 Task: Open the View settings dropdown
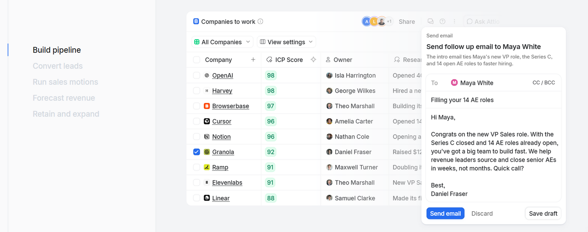pos(286,42)
